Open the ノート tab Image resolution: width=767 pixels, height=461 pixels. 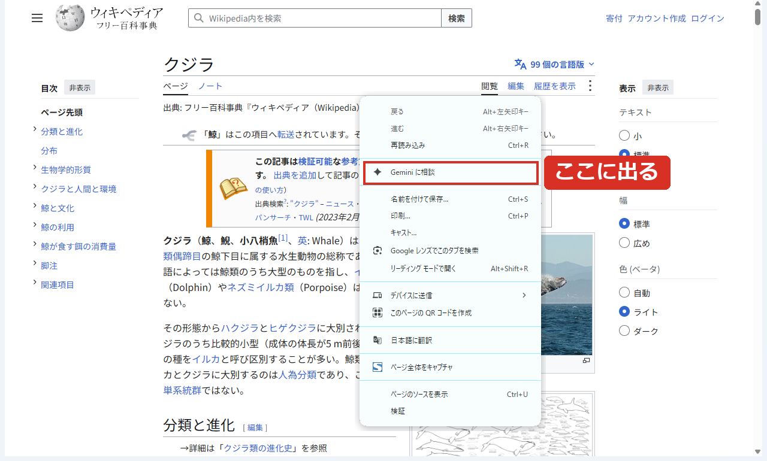(x=210, y=86)
